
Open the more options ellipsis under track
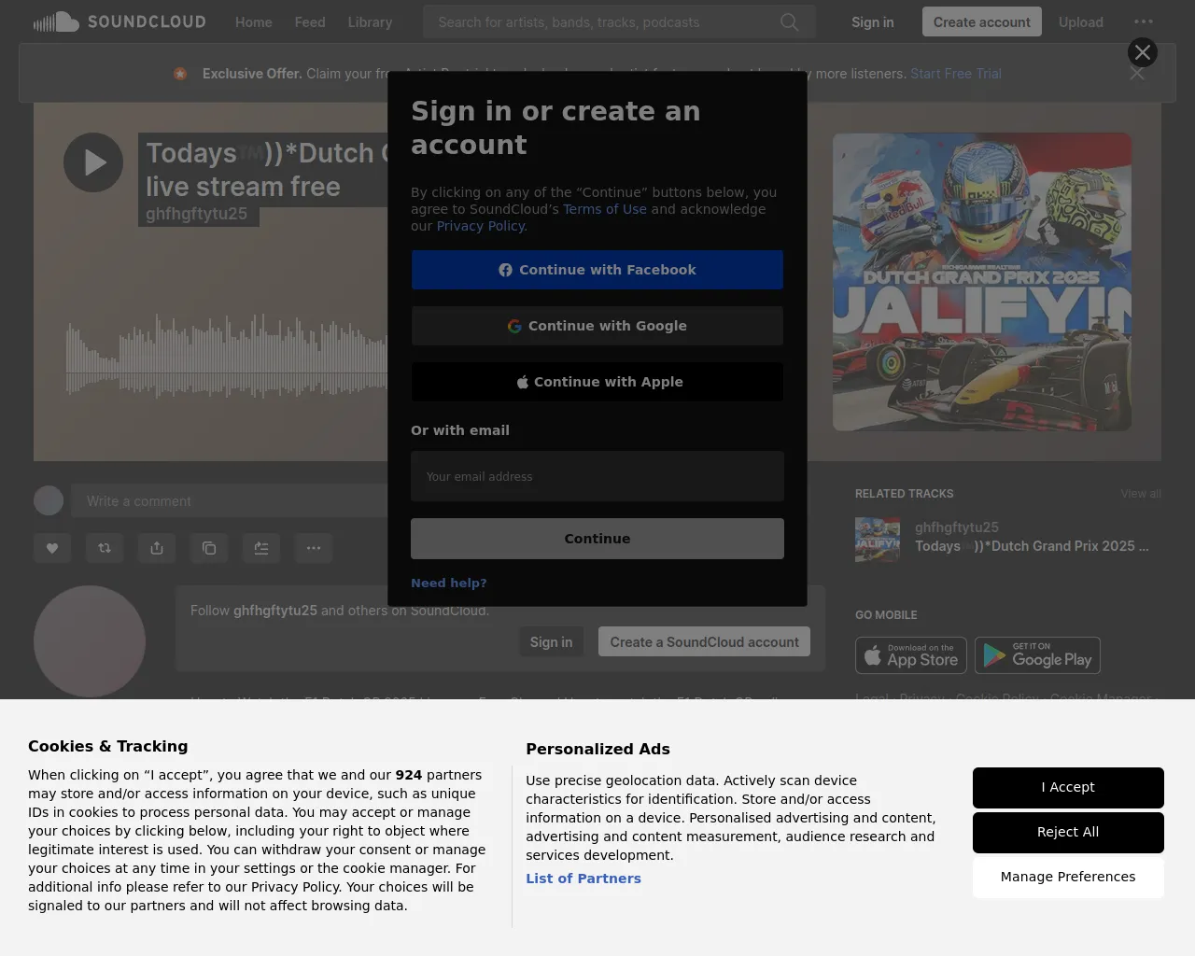coord(314,548)
